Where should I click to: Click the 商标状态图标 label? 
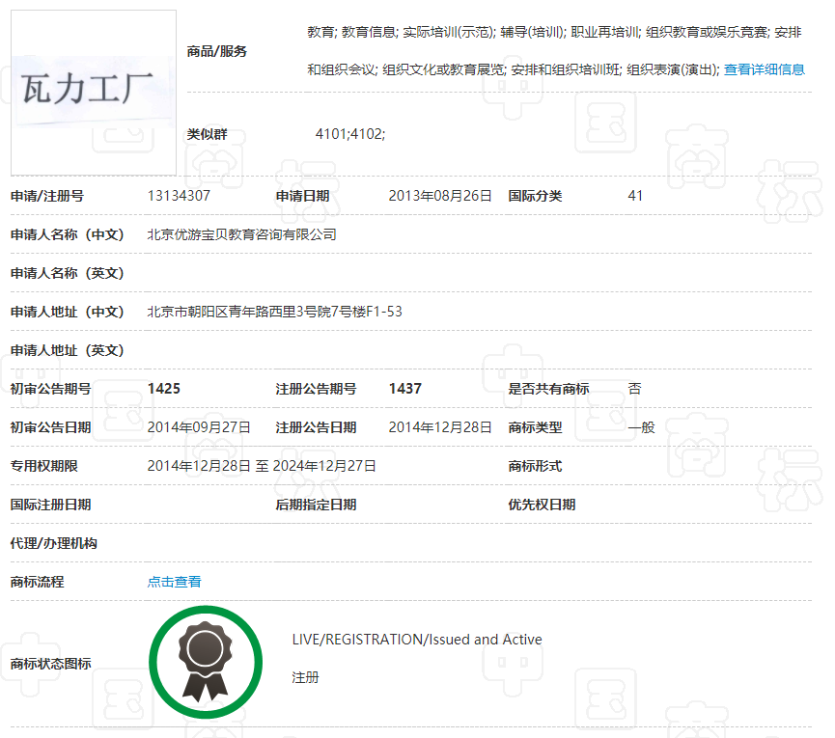(50, 664)
